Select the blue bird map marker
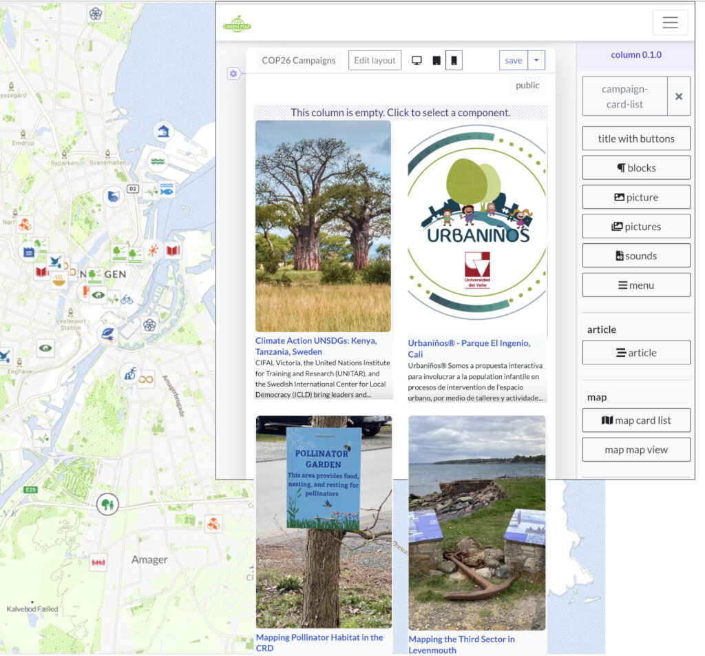Image resolution: width=705 pixels, height=656 pixels. point(55,262)
